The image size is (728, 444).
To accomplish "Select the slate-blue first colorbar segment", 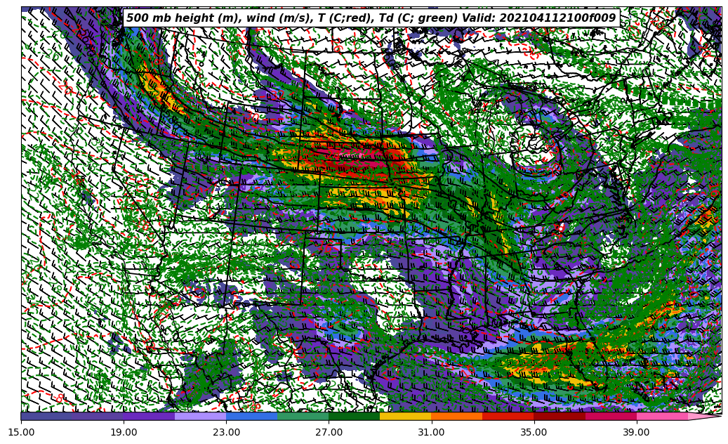I will pos(46,416).
